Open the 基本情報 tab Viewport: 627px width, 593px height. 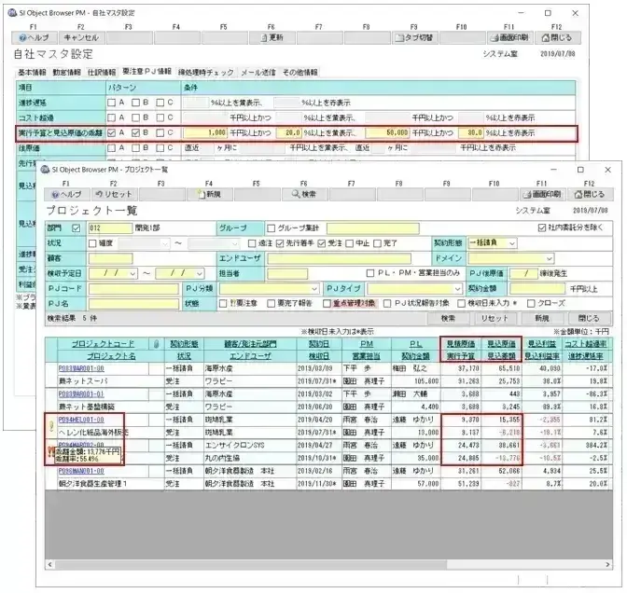click(33, 73)
